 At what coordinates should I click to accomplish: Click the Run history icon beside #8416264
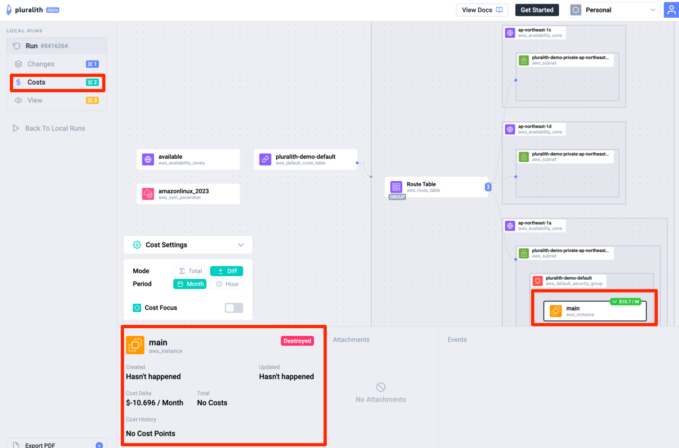coord(16,46)
